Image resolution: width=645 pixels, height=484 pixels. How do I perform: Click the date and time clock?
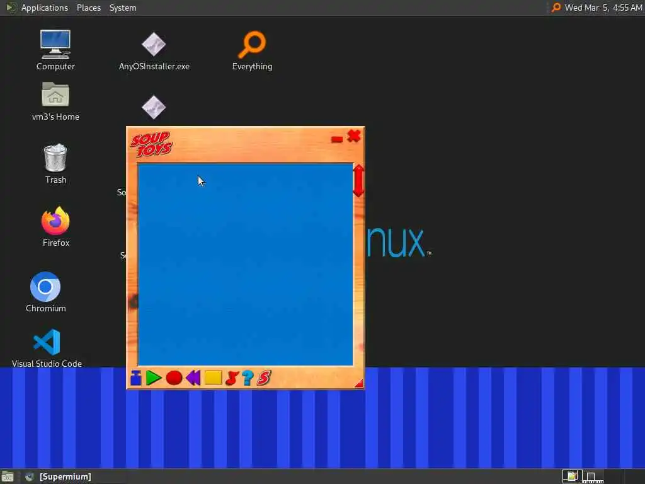[x=603, y=8]
